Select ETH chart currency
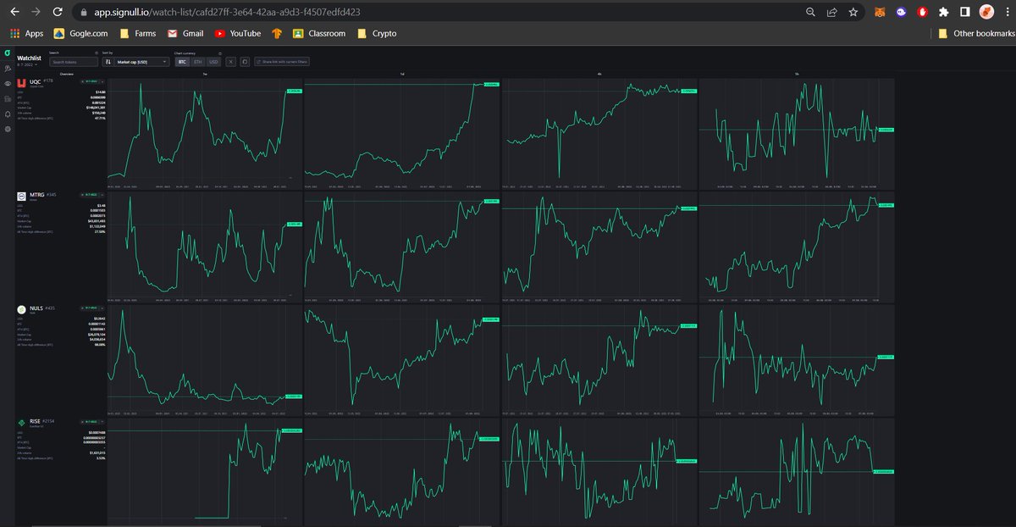This screenshot has height=527, width=1016. click(198, 62)
